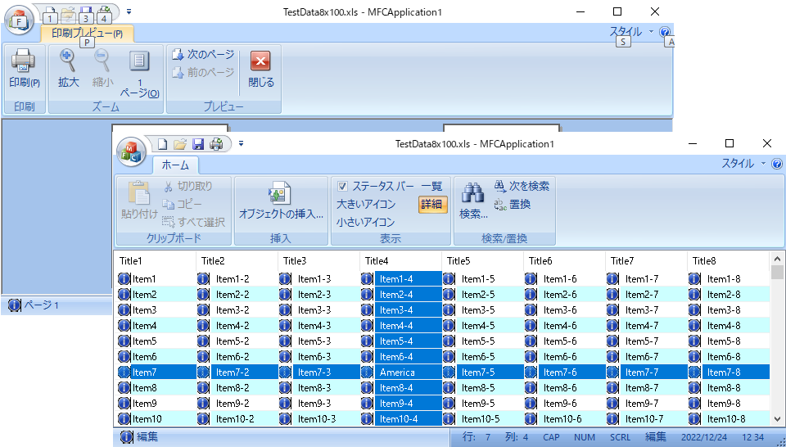This screenshot has width=786, height=447.
Task: Click the info icon beside Item3-2
Action: [203, 310]
